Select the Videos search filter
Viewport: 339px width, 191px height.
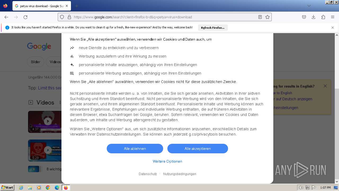click(54, 62)
